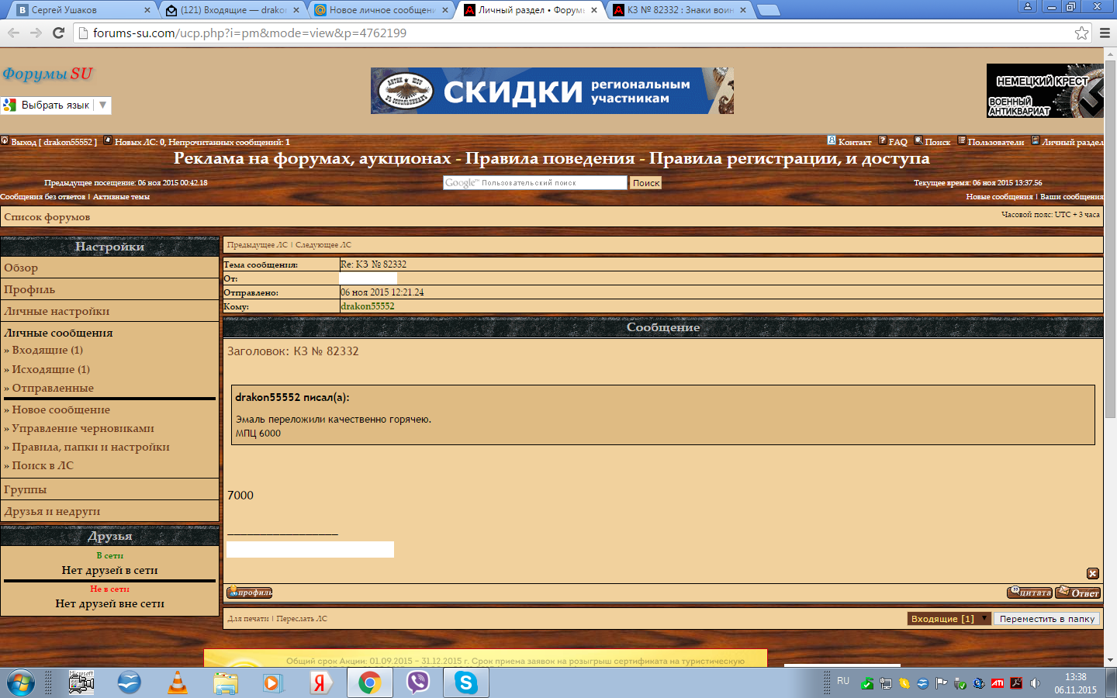Open Viber from the taskbar
The width and height of the screenshot is (1117, 698).
click(418, 682)
